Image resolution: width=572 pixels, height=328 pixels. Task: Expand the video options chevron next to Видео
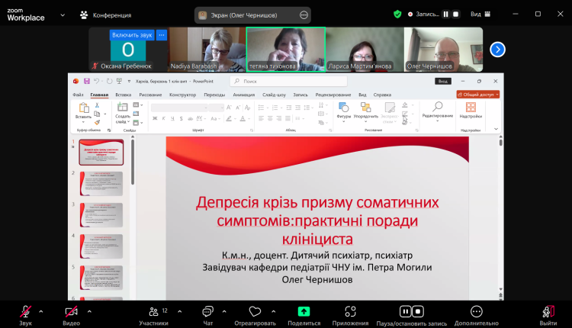point(89,311)
